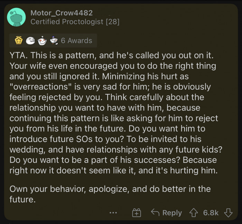Open Motor_Crow4482's profile via the username

point(62,13)
